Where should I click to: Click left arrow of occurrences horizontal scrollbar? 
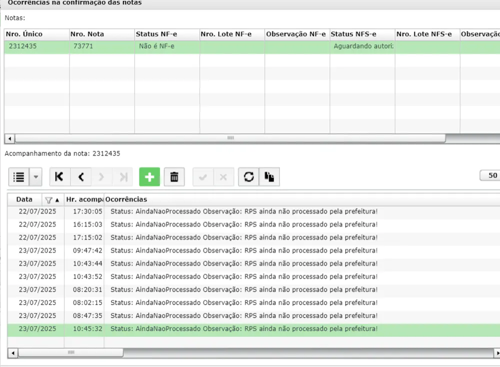point(13,353)
